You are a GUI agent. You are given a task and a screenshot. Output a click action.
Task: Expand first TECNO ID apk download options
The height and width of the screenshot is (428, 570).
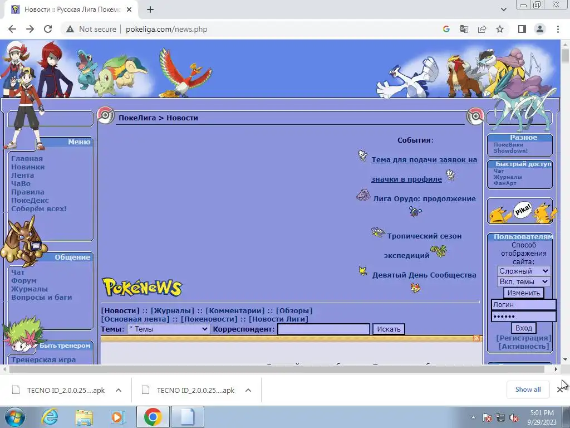(x=119, y=390)
